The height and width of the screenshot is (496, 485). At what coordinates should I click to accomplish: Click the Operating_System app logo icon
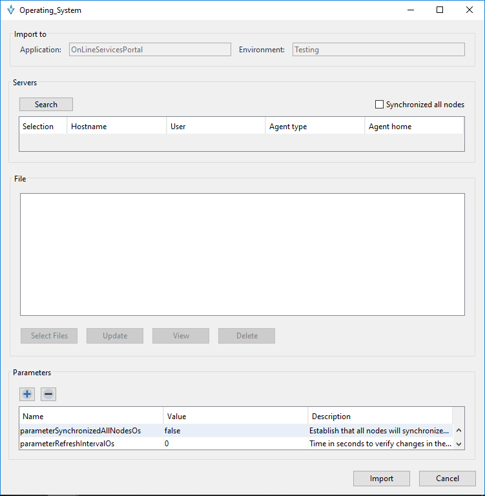10,10
